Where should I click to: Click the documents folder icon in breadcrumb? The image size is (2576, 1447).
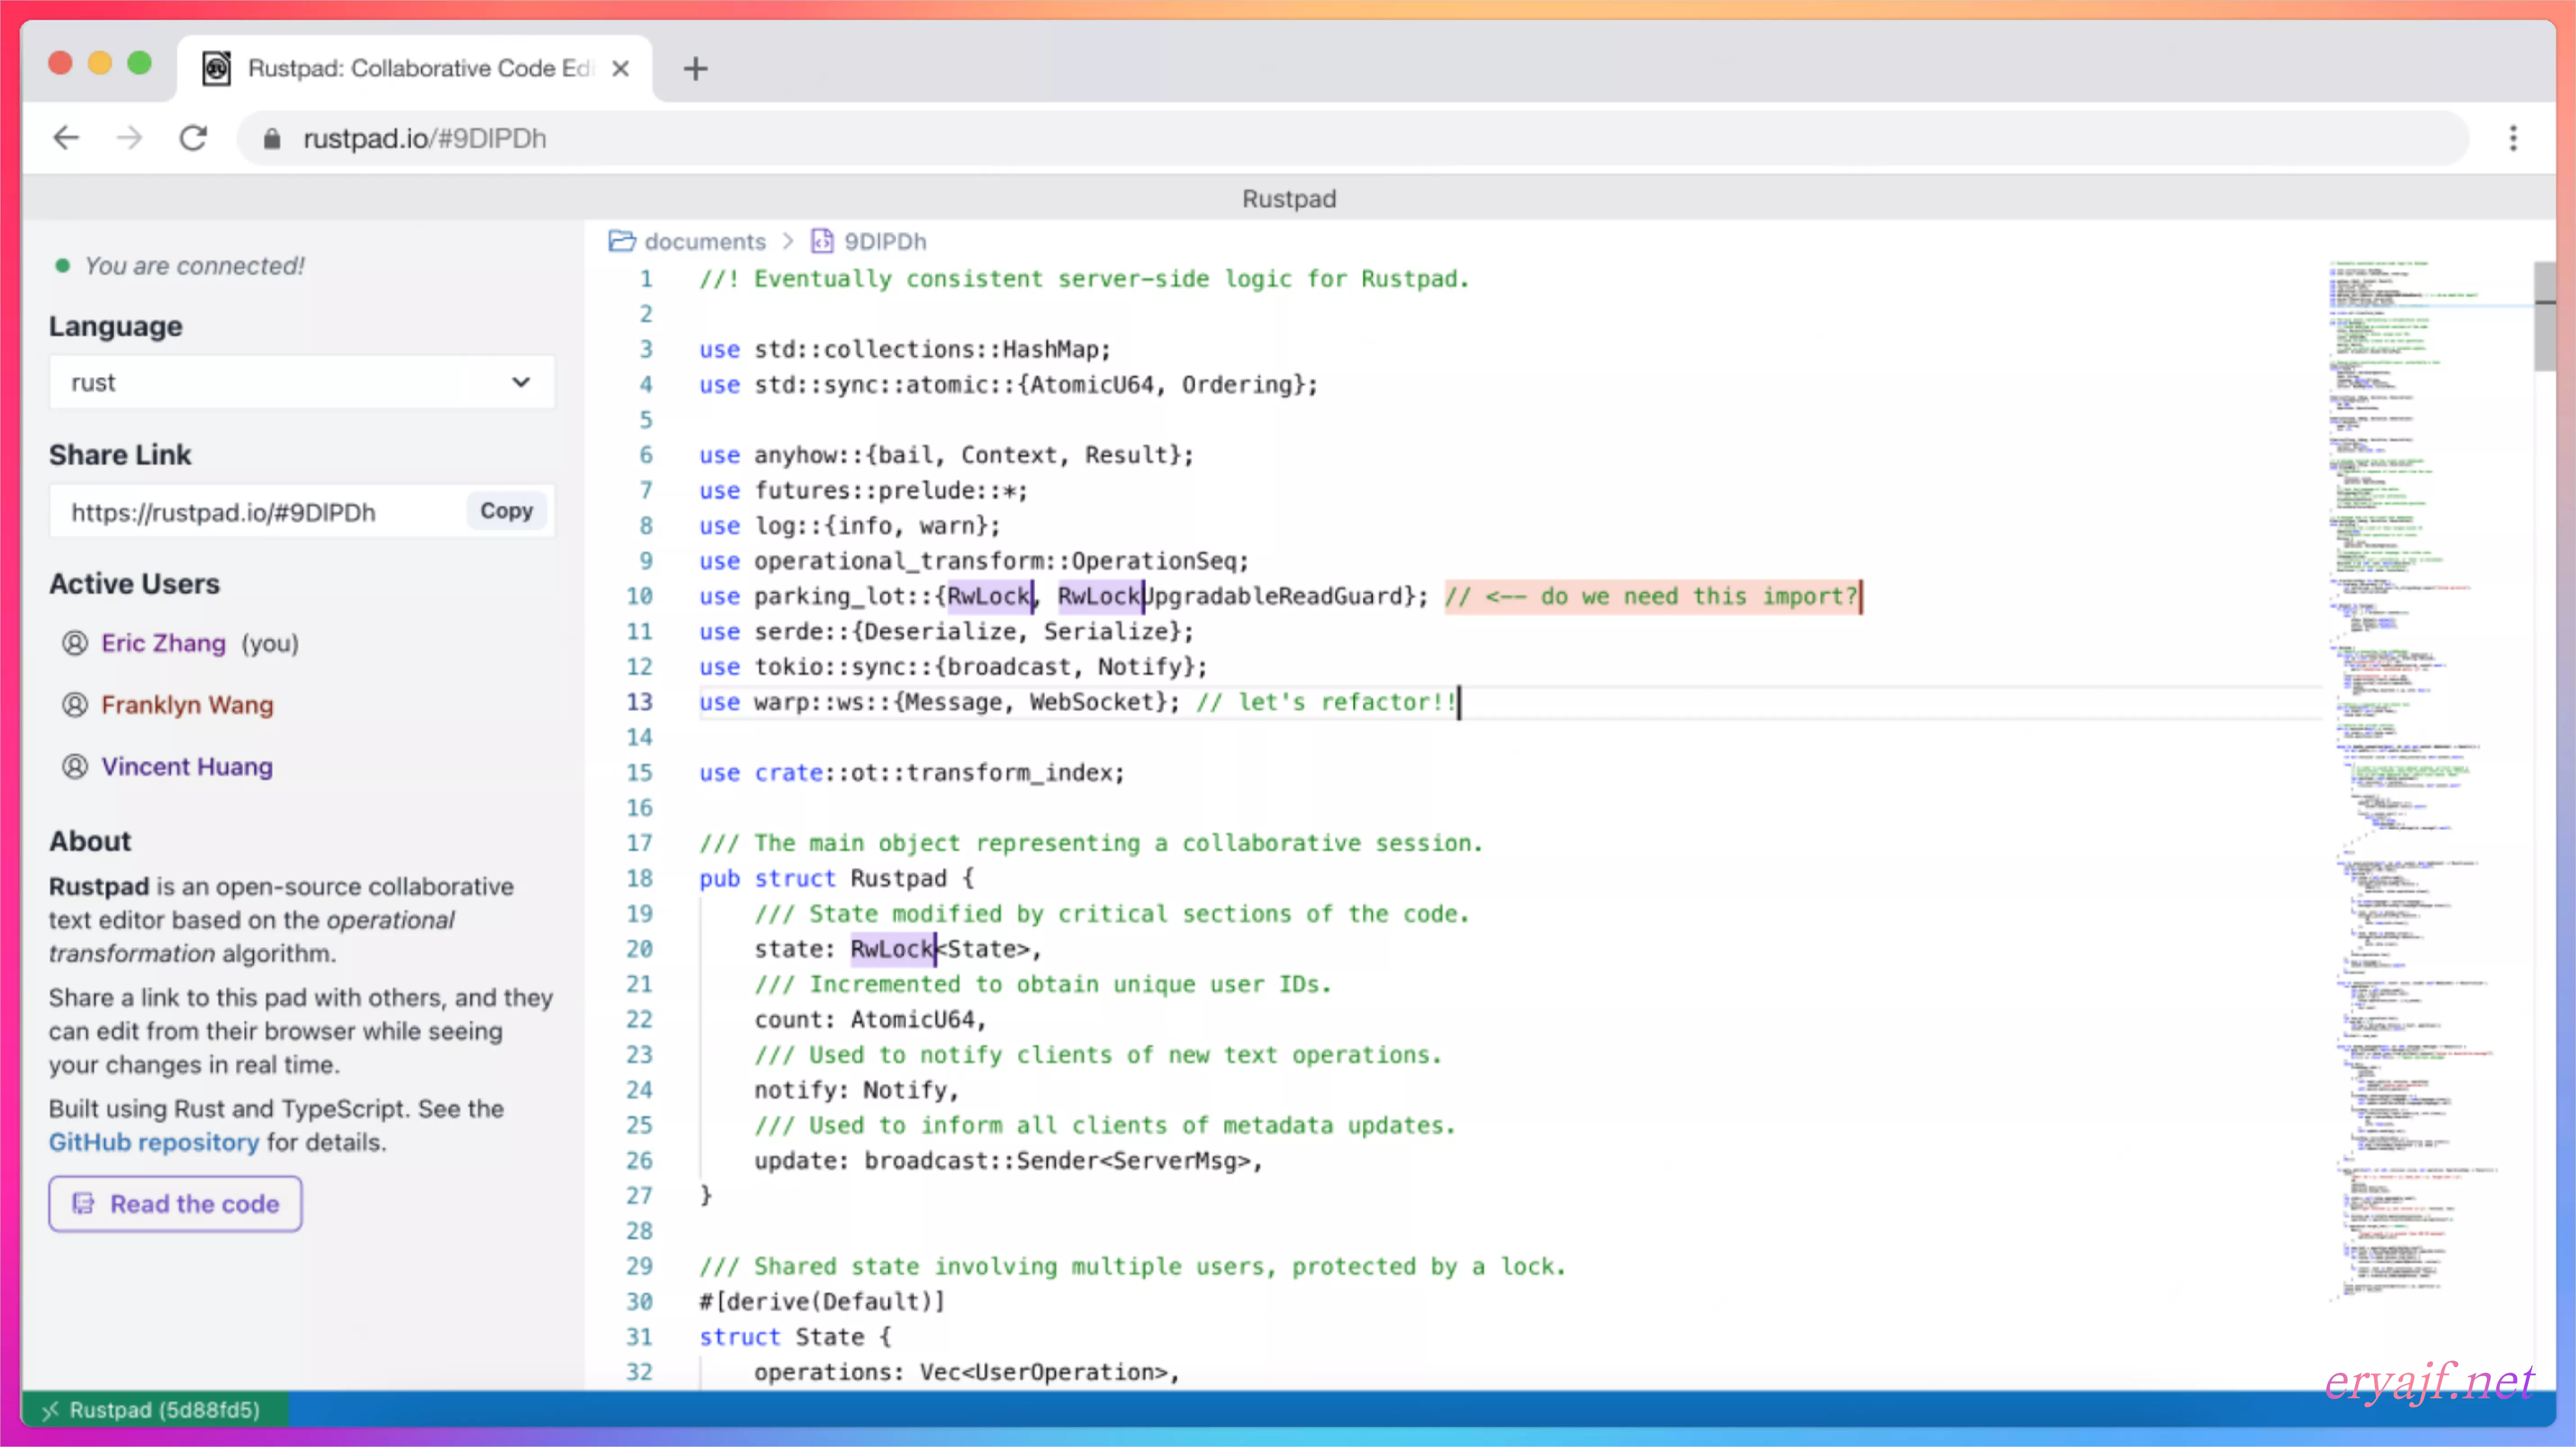pos(622,241)
